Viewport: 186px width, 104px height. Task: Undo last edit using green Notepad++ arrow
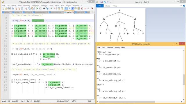point(37,8)
